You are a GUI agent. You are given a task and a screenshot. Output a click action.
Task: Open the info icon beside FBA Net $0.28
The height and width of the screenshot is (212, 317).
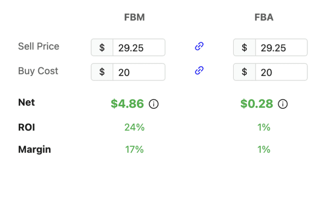click(x=283, y=104)
